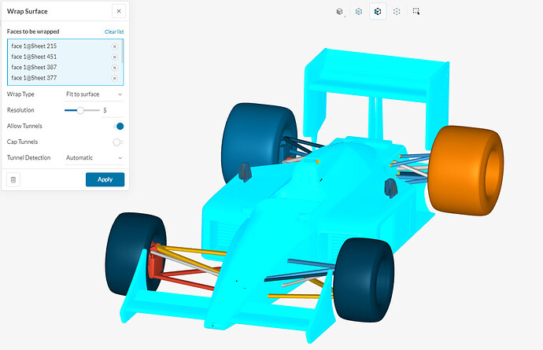Click the Clear list link
This screenshot has width=543, height=350.
(114, 31)
